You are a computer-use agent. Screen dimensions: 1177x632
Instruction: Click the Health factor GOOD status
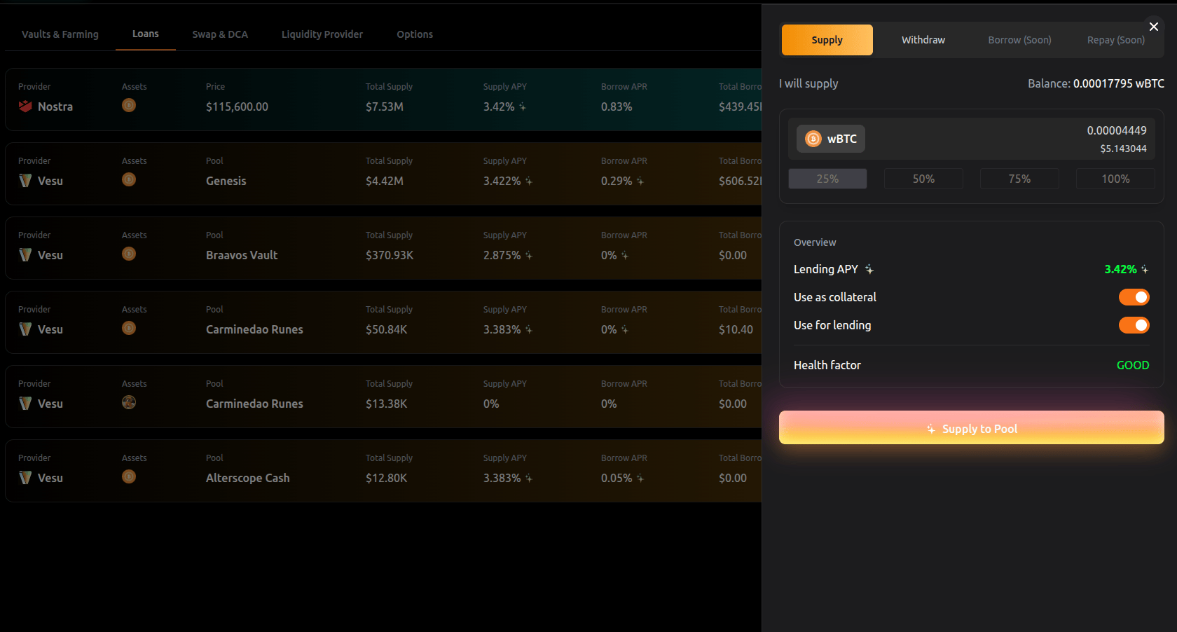pyautogui.click(x=1133, y=365)
